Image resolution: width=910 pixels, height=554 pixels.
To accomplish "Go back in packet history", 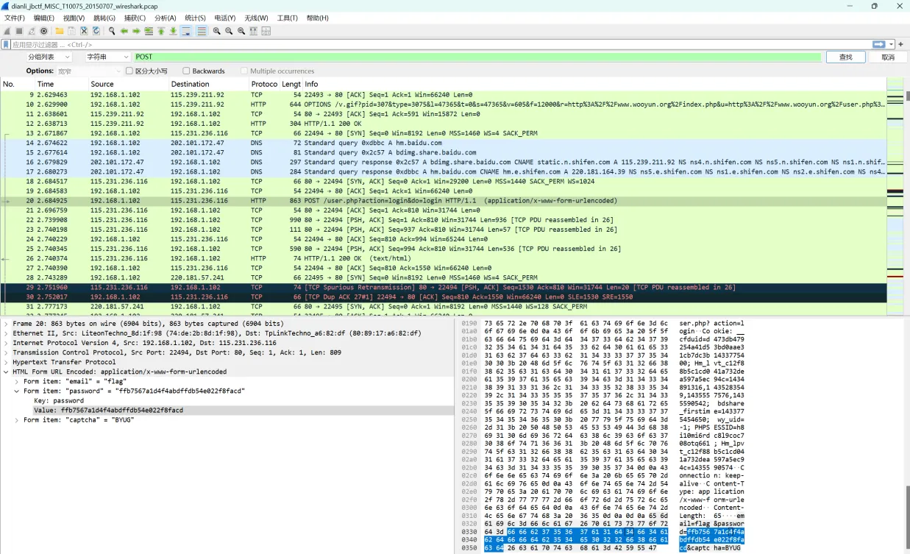I will (x=124, y=31).
